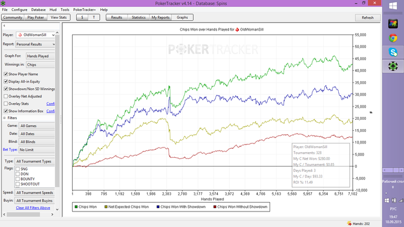Check the SNG flag
404x227 pixels.
click(17, 169)
